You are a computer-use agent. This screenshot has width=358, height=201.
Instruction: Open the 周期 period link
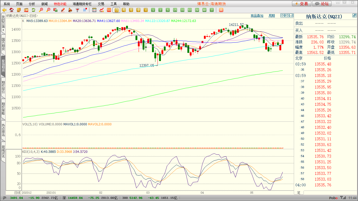(272, 16)
